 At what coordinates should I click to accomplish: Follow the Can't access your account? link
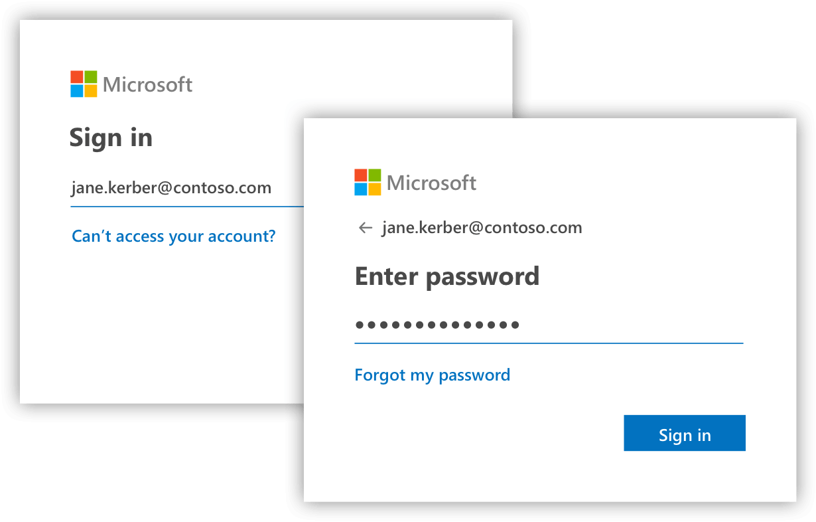click(x=173, y=236)
